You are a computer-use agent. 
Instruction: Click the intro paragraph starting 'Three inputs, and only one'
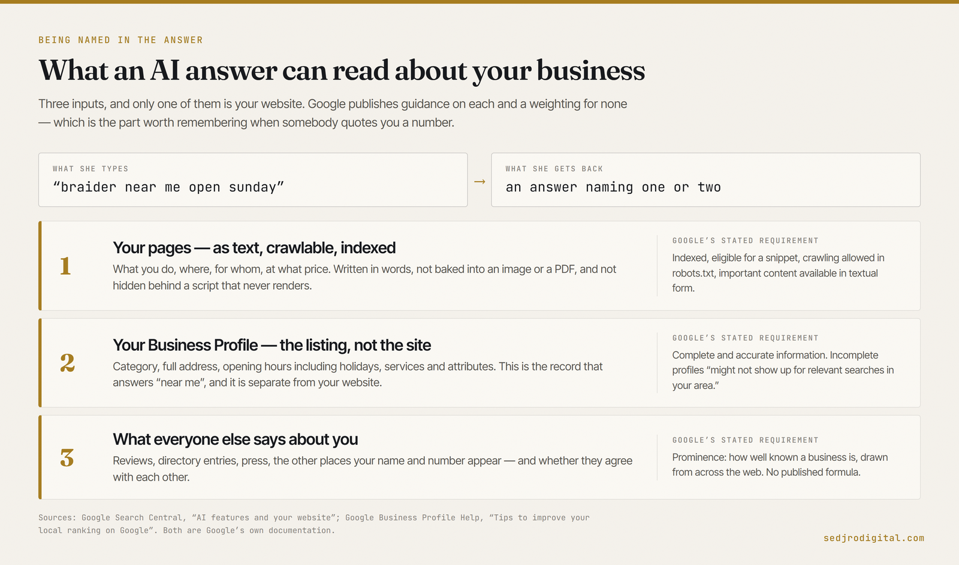[333, 113]
